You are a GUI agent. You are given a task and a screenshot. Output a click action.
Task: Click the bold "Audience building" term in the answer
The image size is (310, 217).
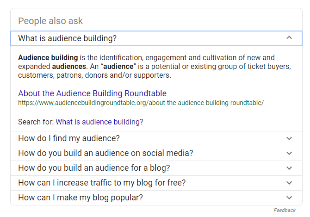(x=48, y=58)
